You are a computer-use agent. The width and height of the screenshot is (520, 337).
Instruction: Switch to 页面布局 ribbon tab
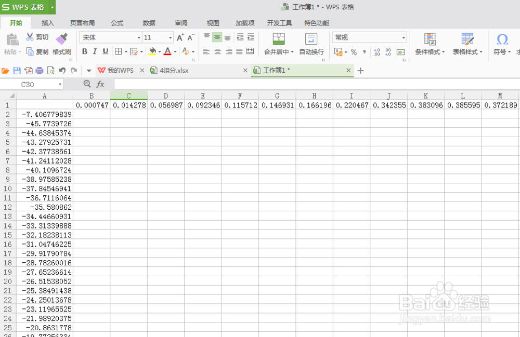coord(82,23)
